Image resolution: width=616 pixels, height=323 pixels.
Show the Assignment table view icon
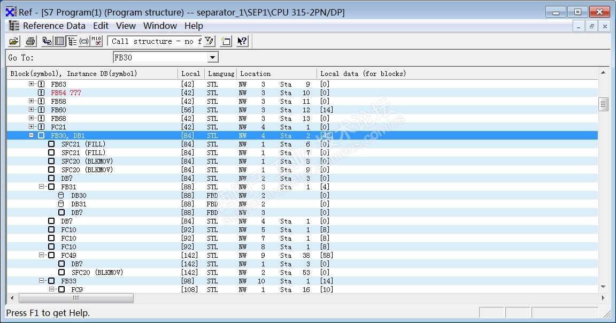pyautogui.click(x=59, y=41)
